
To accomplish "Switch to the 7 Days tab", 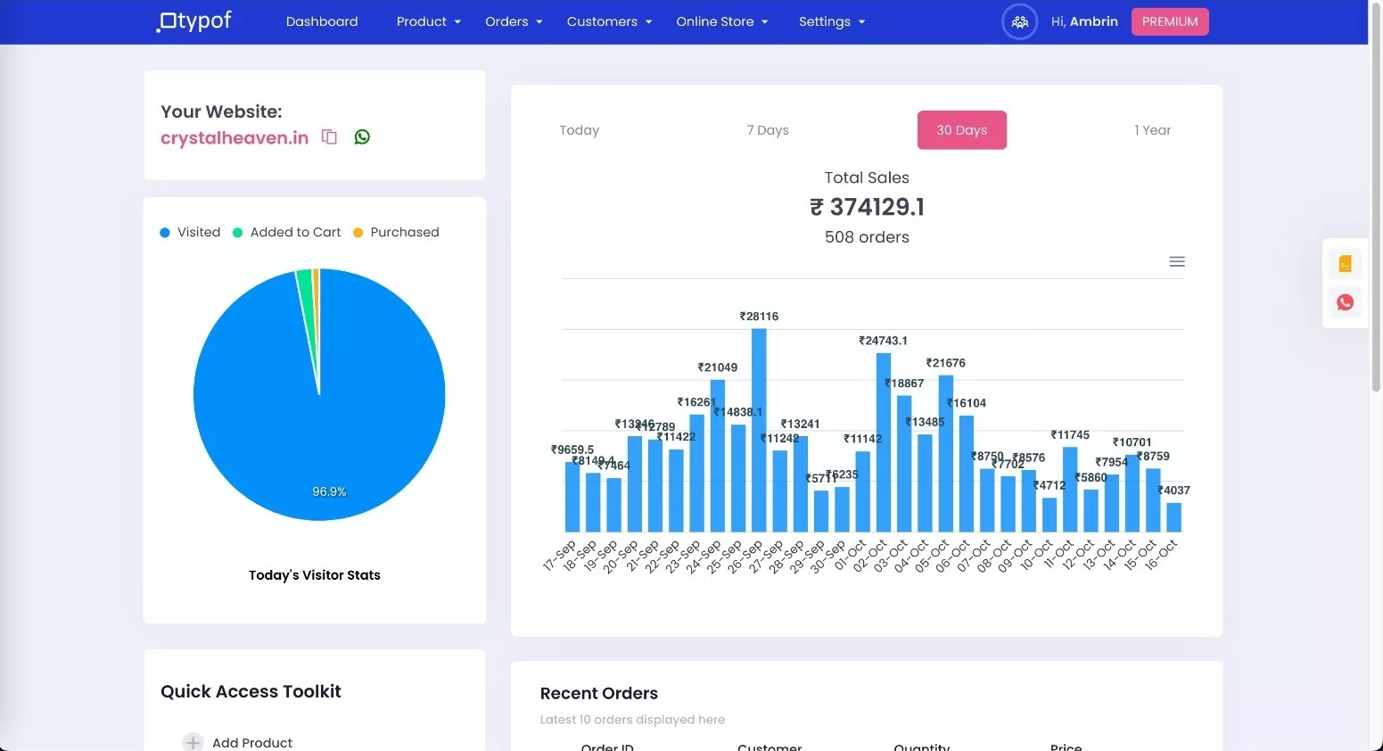I will point(767,130).
